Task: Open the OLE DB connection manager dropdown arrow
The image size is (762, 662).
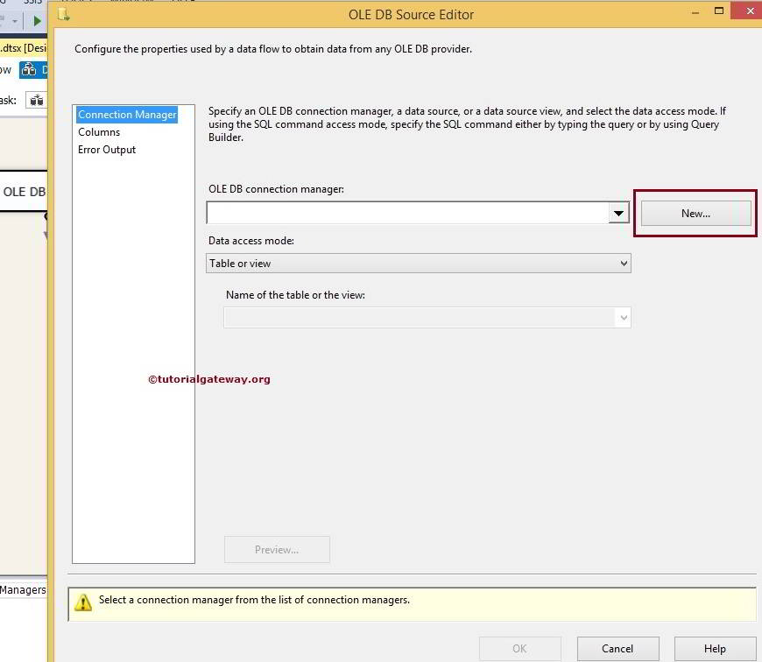Action: (618, 213)
